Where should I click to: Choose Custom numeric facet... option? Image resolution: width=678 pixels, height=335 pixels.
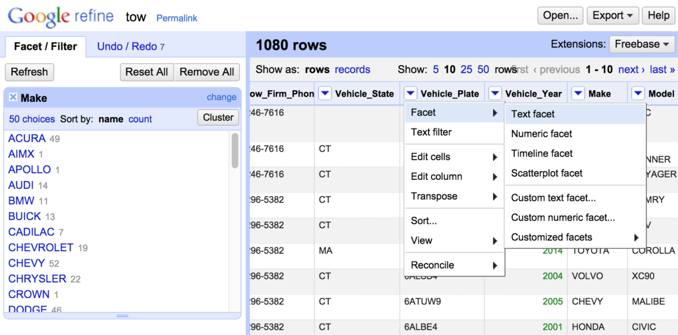point(575,218)
